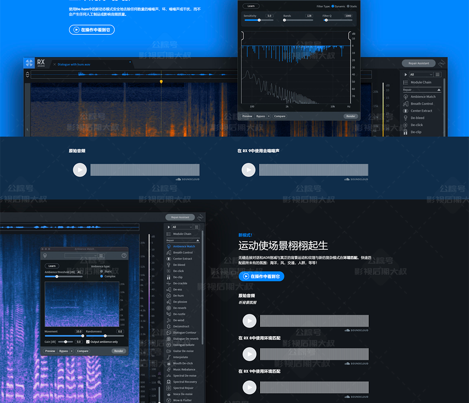Open module list menu in upper window
This screenshot has width=469, height=403.
coord(438,75)
